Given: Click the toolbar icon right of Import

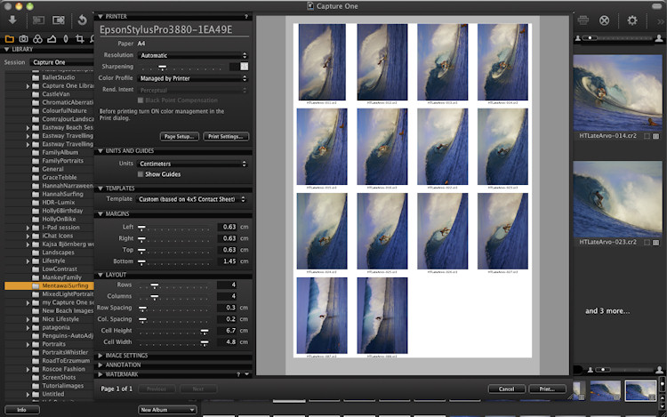Looking at the screenshot, I should pos(39,20).
